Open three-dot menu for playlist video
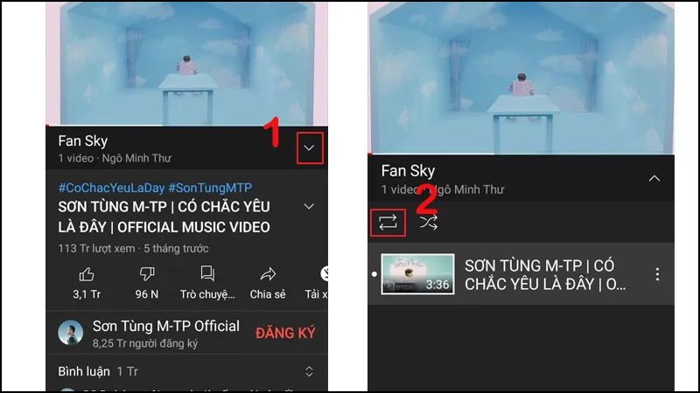 click(657, 274)
